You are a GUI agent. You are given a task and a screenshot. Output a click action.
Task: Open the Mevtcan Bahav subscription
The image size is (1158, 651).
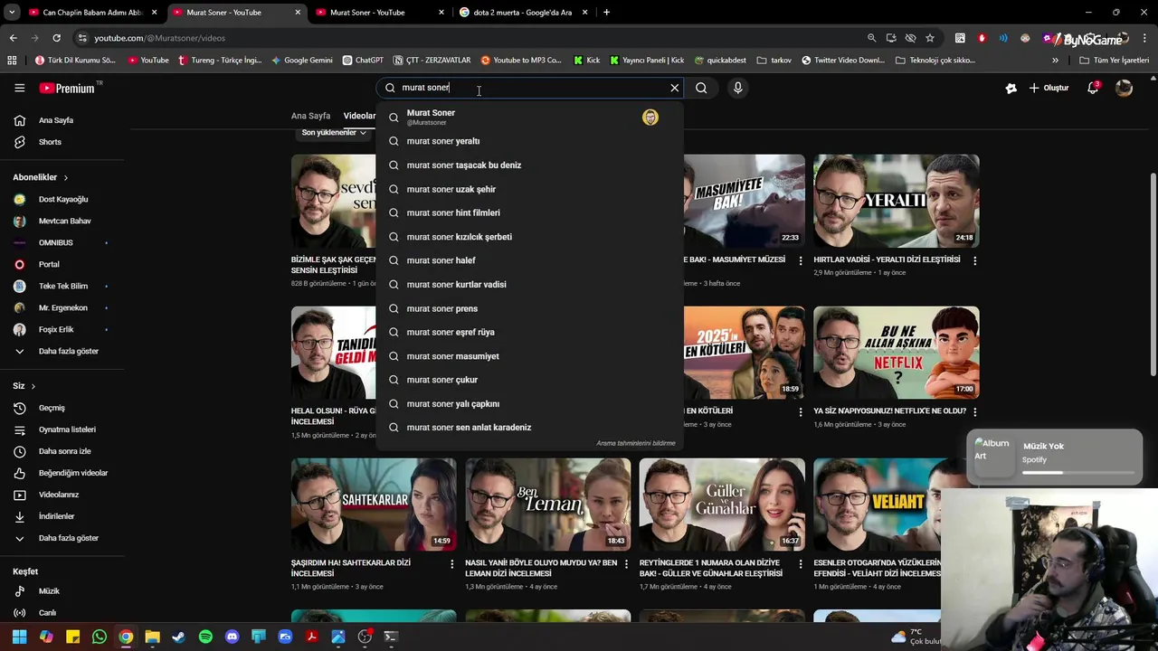(64, 221)
